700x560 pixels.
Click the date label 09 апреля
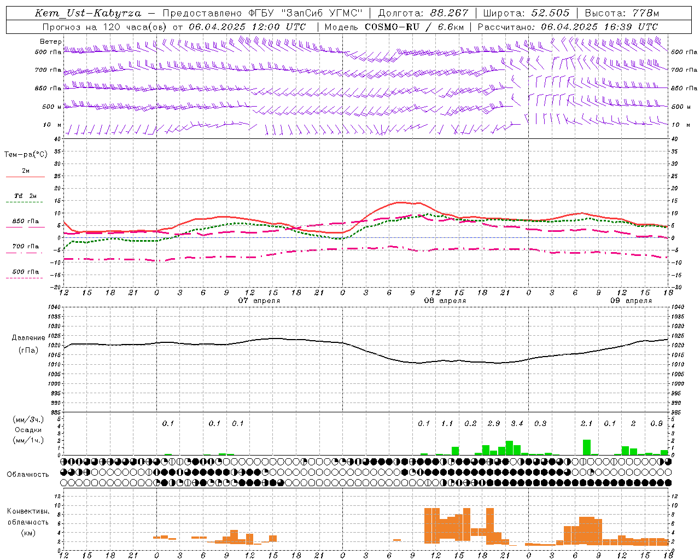coord(631,301)
